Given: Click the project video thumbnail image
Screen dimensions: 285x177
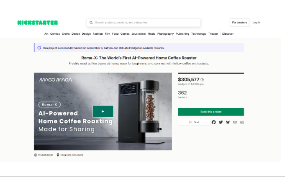Looking at the screenshot, I should pos(103,111).
